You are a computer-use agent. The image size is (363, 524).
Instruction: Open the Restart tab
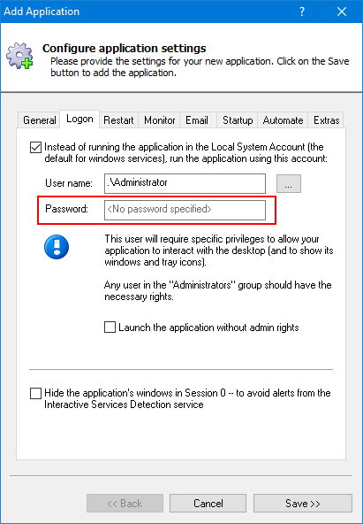click(x=118, y=120)
